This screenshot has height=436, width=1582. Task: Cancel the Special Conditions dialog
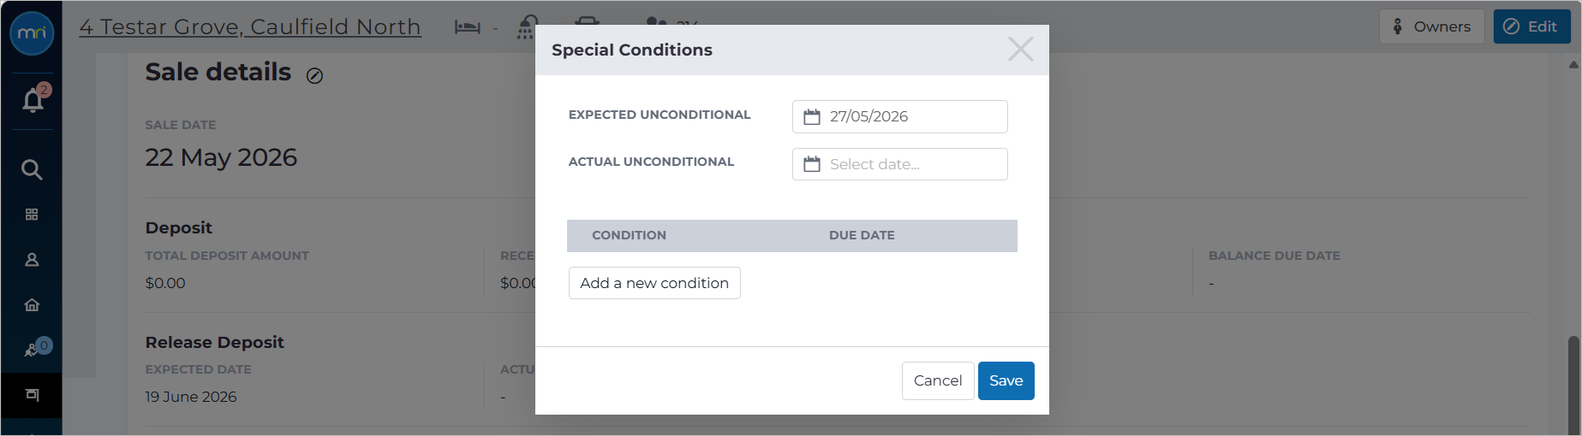(x=938, y=380)
